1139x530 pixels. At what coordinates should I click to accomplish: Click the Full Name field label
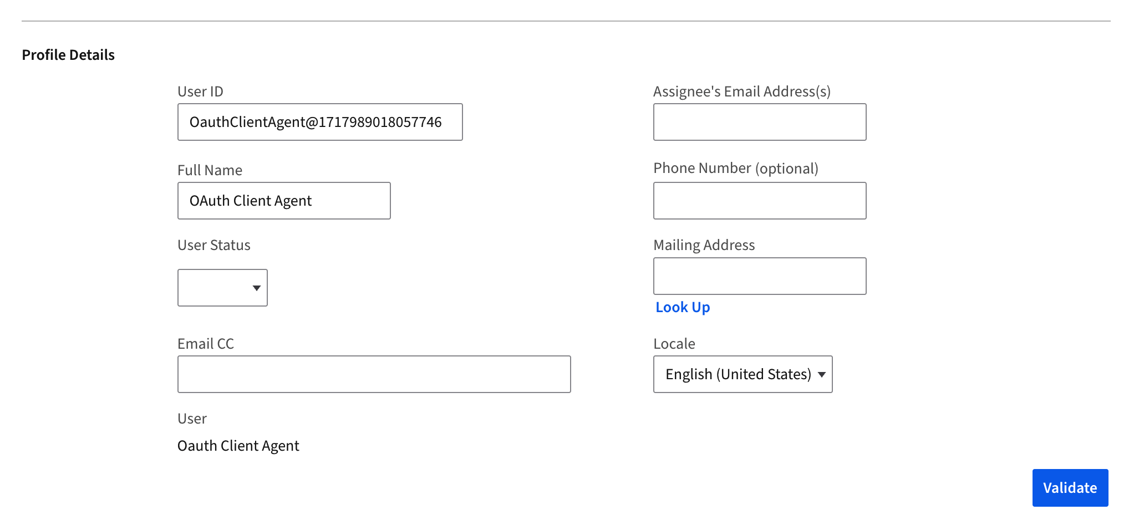coord(210,170)
